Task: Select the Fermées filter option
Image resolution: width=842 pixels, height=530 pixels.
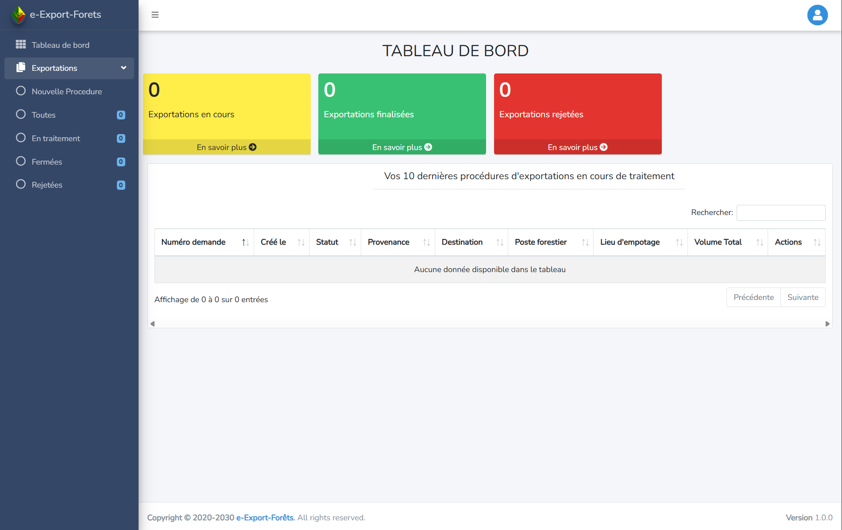Action: tap(47, 161)
